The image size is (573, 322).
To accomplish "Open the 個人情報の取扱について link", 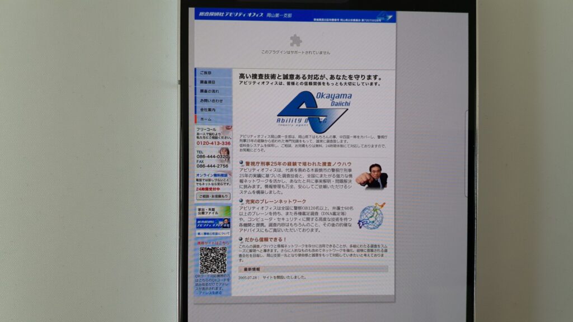I will tap(213, 234).
